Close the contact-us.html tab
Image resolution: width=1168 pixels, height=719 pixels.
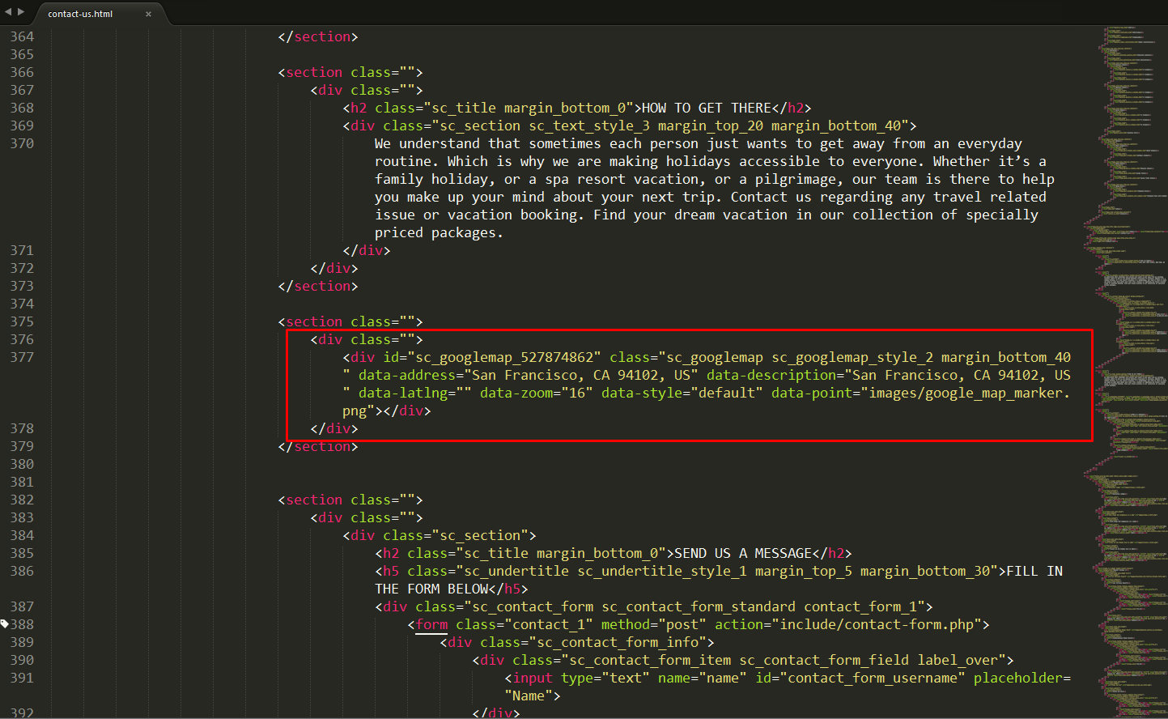148,14
